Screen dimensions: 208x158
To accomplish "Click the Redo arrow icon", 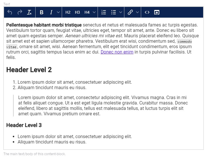I will pyautogui.click(x=20, y=12).
